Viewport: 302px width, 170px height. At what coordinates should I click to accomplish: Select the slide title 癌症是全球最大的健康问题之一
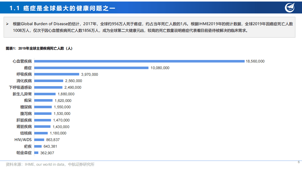pos(62,8)
